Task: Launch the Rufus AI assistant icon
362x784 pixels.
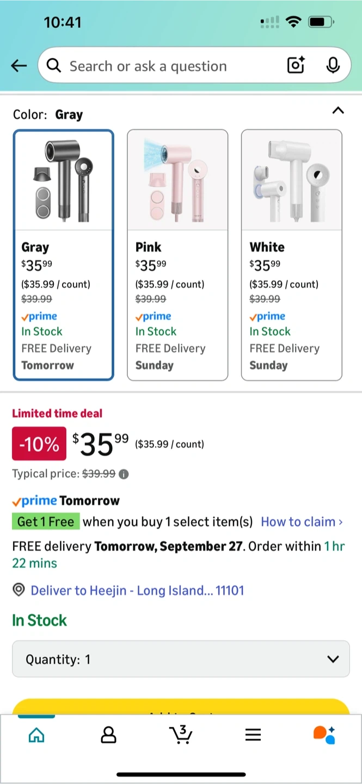Action: coord(324,735)
